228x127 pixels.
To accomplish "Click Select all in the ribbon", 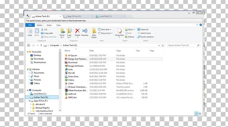I will point(144,29).
